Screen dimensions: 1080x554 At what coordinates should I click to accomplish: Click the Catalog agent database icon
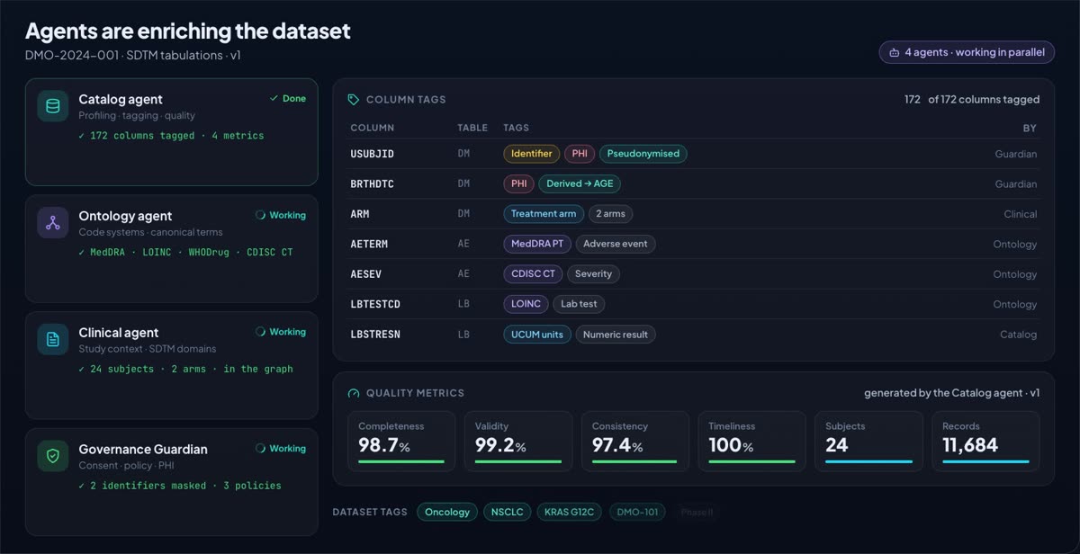pyautogui.click(x=53, y=106)
